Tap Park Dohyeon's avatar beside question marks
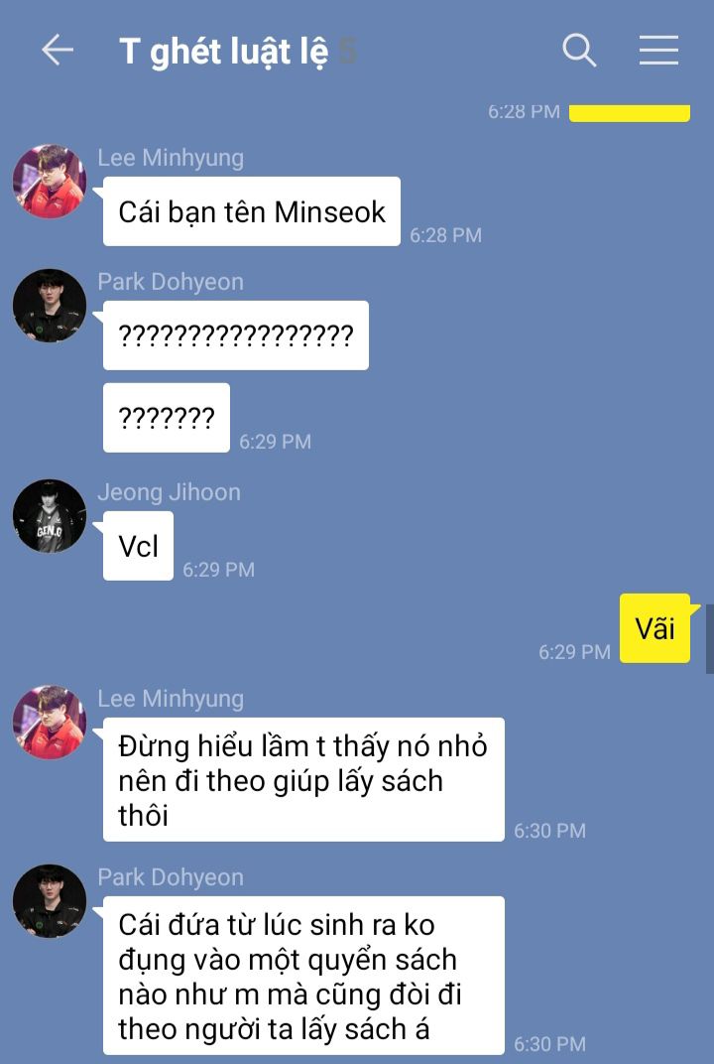The image size is (714, 1064). point(50,306)
